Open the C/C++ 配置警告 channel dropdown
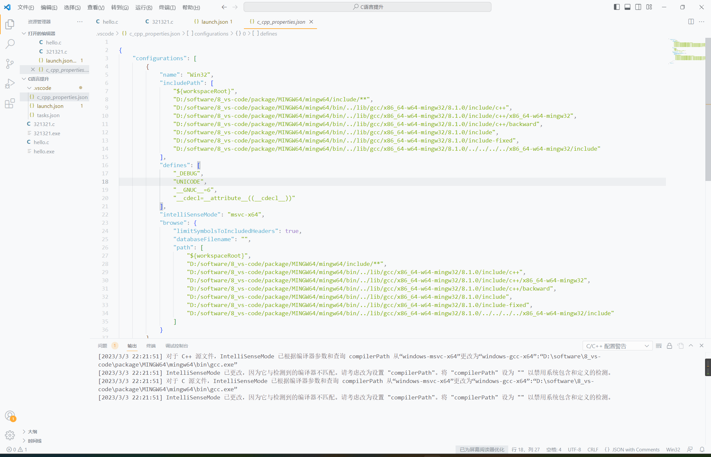711x457 pixels. (x=617, y=346)
